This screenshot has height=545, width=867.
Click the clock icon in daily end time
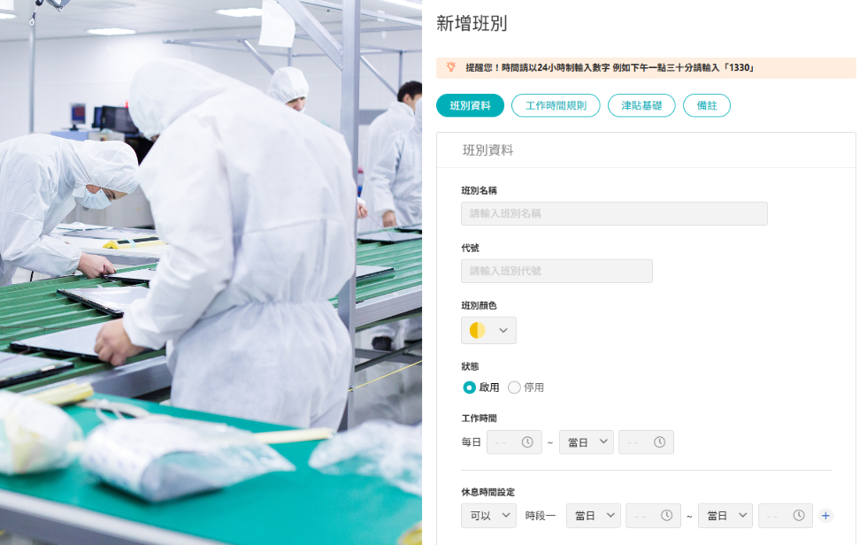point(659,442)
